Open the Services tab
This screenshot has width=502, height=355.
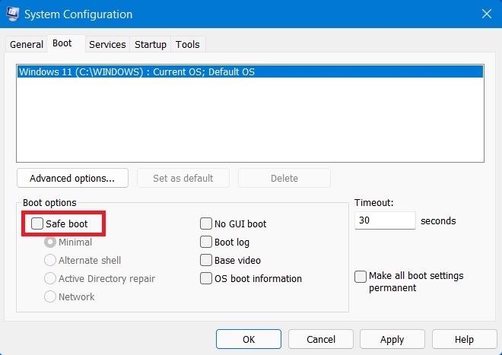pyautogui.click(x=107, y=45)
